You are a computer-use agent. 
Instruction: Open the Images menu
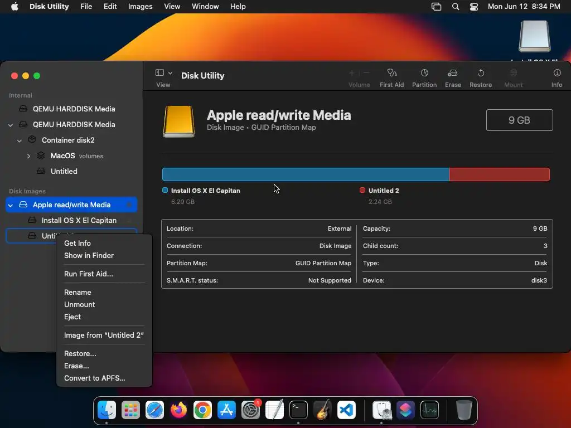click(140, 7)
